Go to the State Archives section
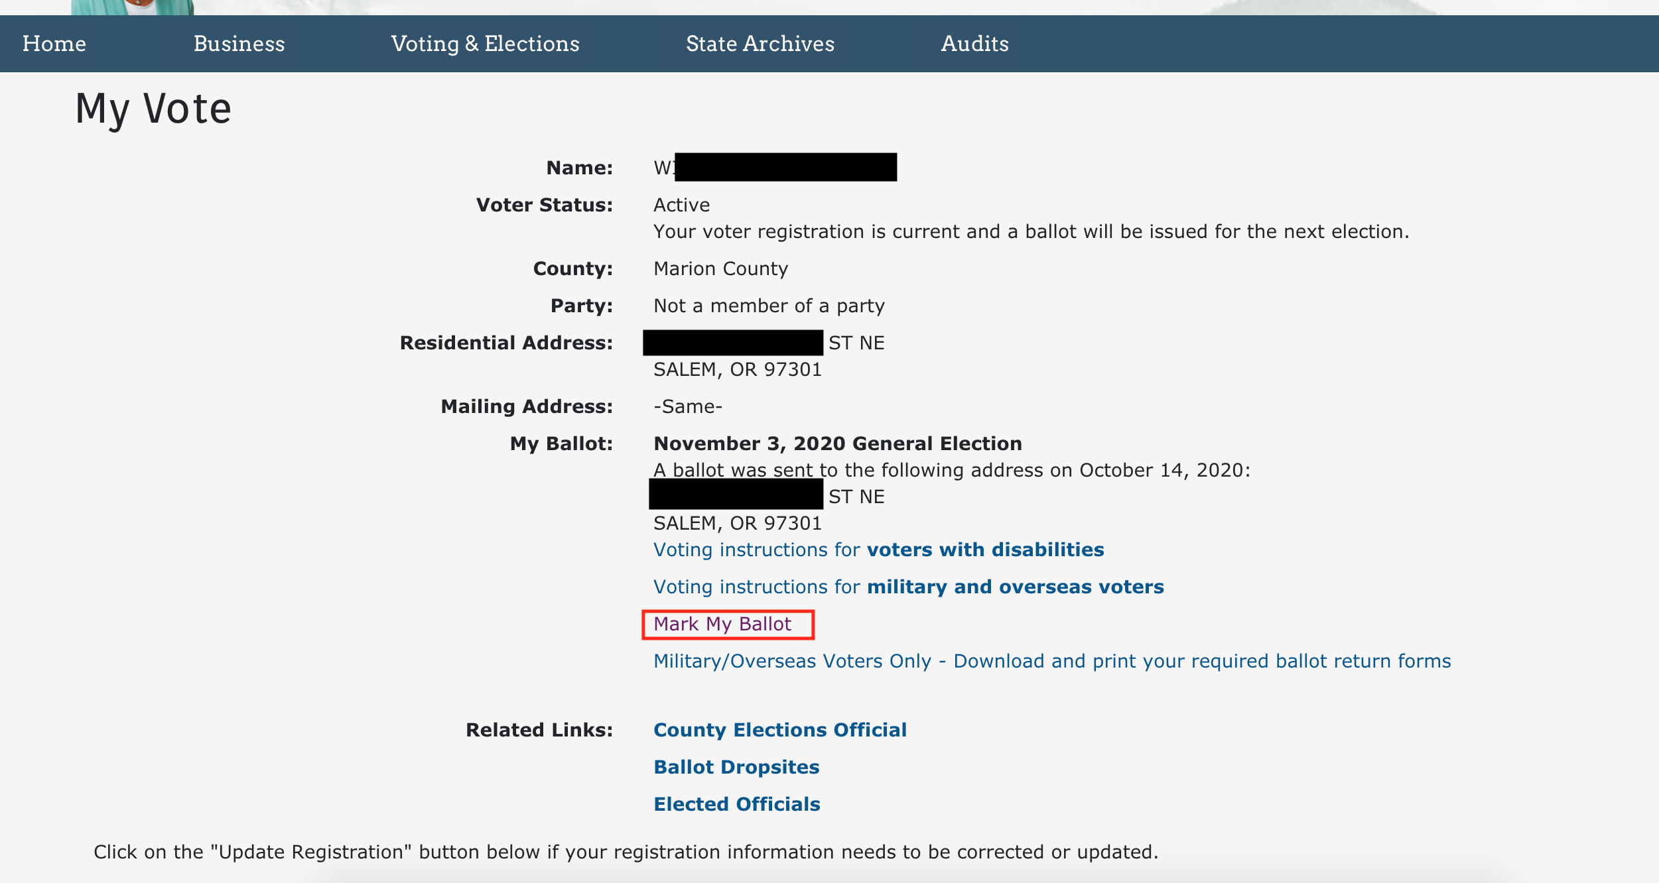Image resolution: width=1659 pixels, height=883 pixels. tap(760, 44)
